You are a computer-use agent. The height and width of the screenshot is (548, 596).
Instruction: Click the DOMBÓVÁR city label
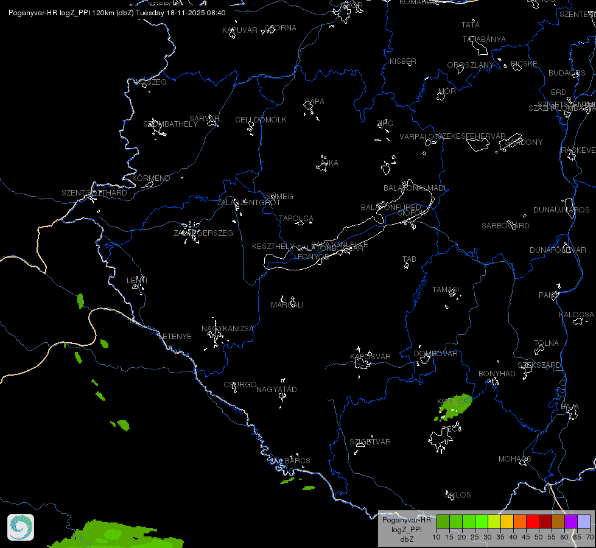coord(436,353)
